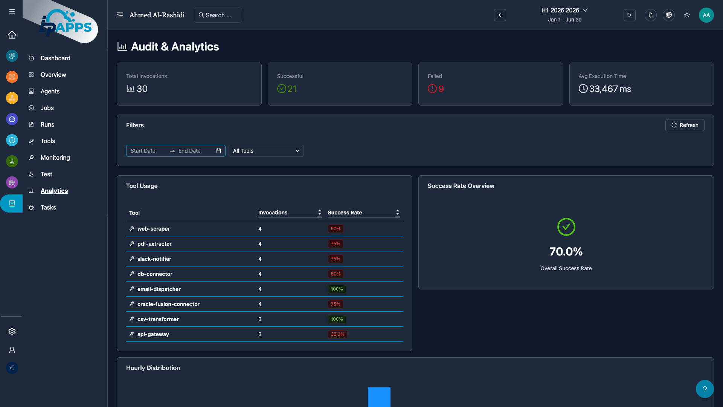The width and height of the screenshot is (723, 407).
Task: Click the Start Date input field
Action: [x=147, y=151]
